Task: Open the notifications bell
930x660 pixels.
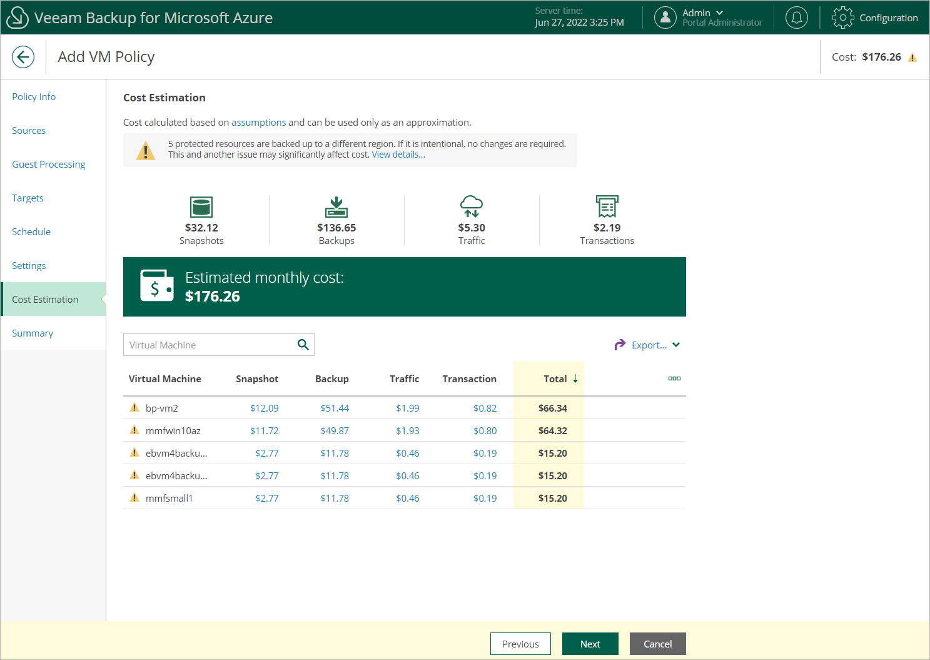Action: tap(796, 18)
